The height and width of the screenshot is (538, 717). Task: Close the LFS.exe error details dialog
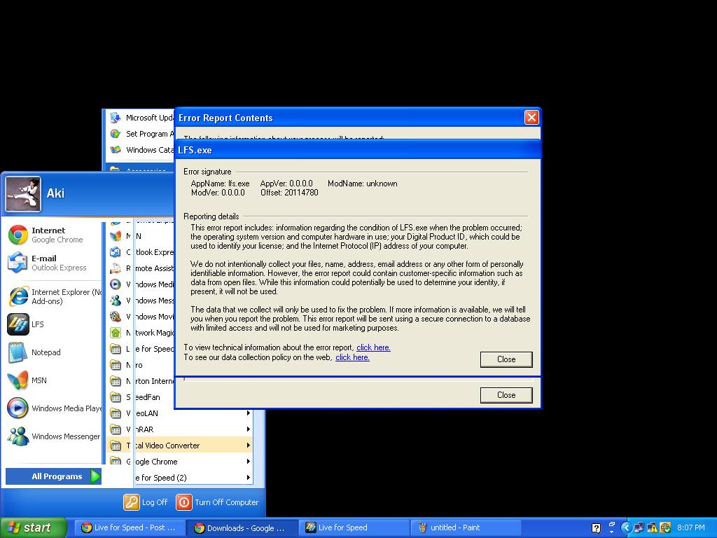pyautogui.click(x=506, y=359)
